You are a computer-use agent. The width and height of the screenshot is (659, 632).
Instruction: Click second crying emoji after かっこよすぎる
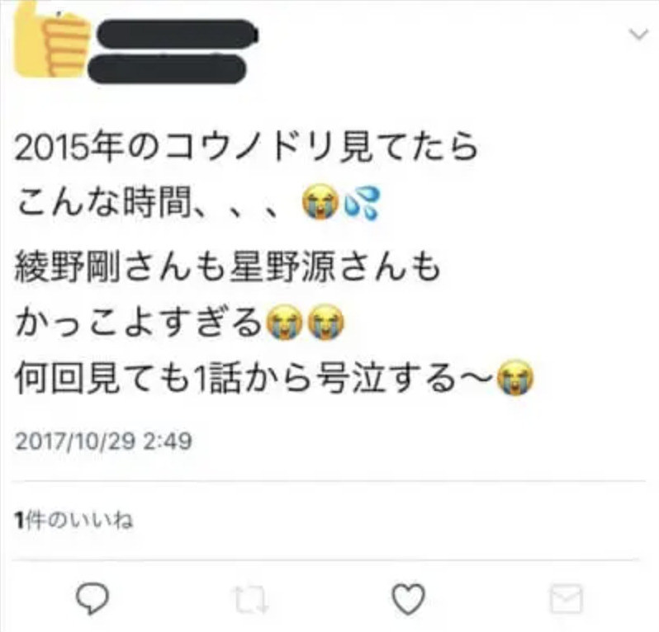pyautogui.click(x=325, y=323)
